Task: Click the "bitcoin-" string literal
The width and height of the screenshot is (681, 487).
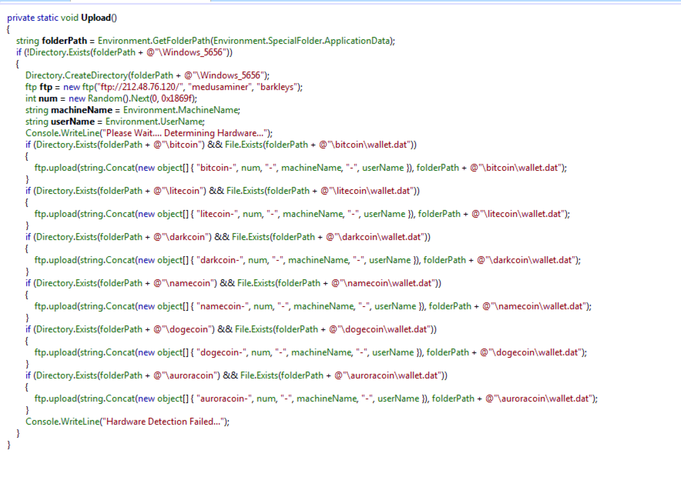Action: [x=218, y=168]
